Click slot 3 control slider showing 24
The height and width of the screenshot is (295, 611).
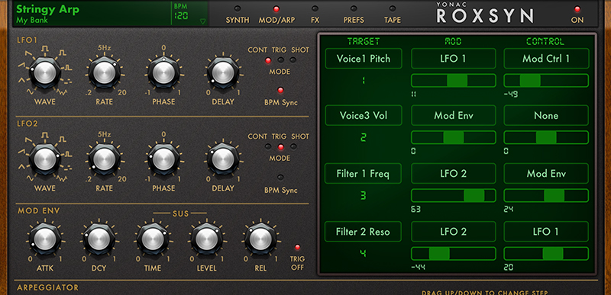[x=546, y=195]
